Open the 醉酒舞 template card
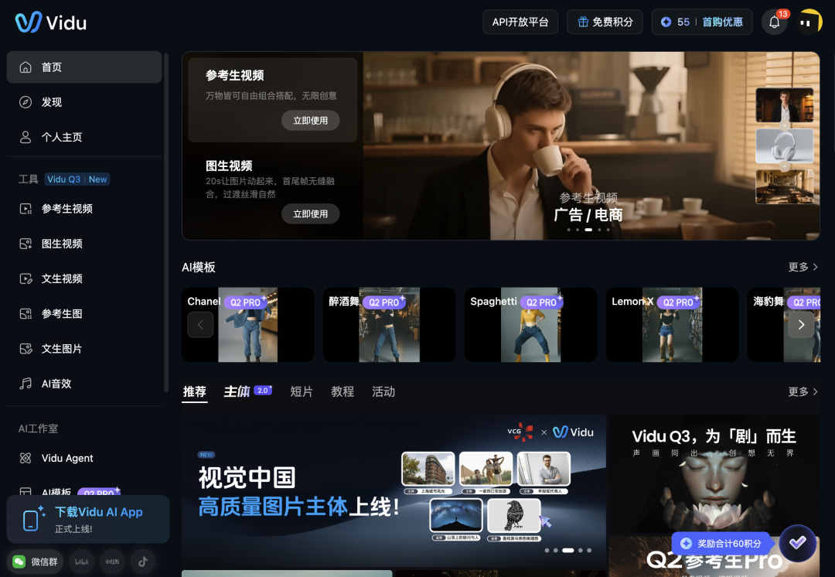Image resolution: width=835 pixels, height=577 pixels. click(x=389, y=324)
